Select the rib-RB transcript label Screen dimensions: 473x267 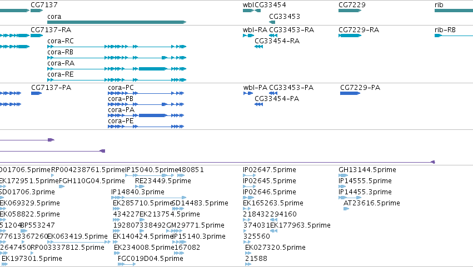(445, 30)
